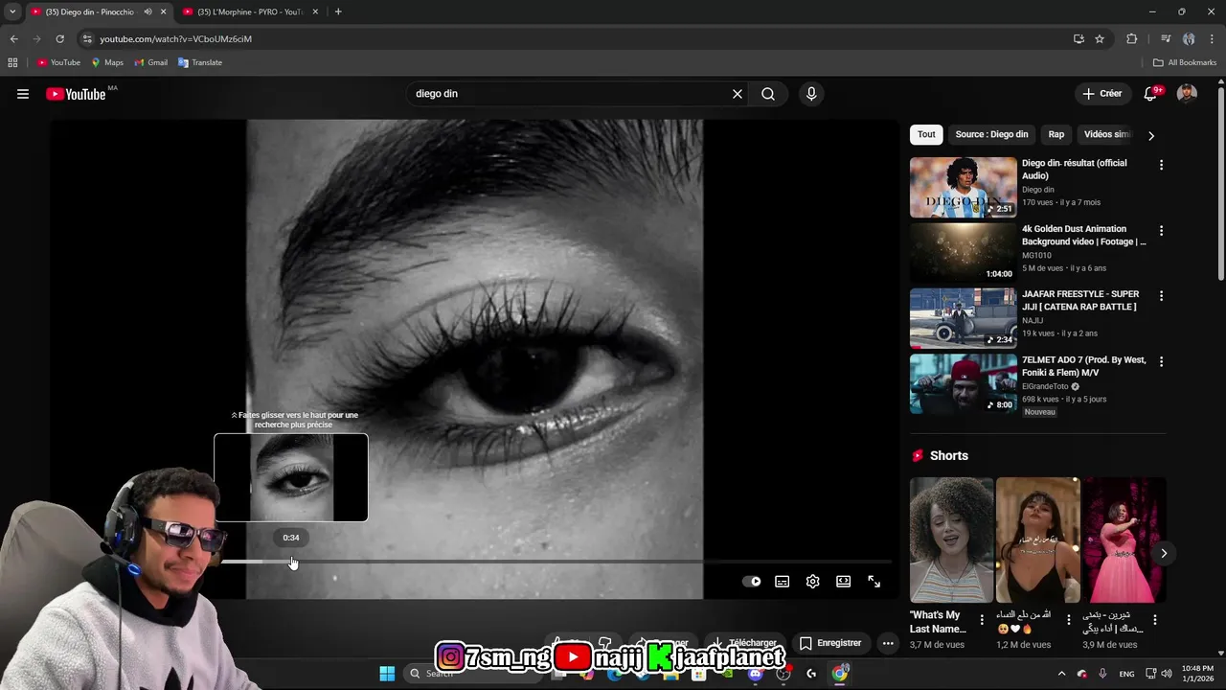Click the address bar URL
The height and width of the screenshot is (690, 1226).
coord(176,38)
